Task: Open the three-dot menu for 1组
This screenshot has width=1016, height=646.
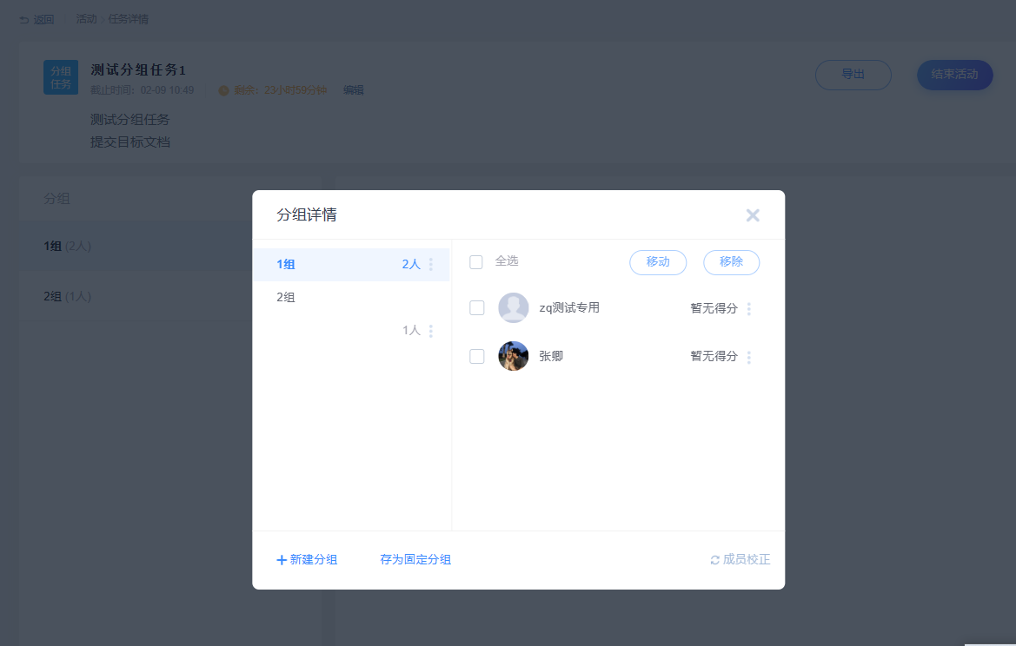Action: pyautogui.click(x=431, y=264)
